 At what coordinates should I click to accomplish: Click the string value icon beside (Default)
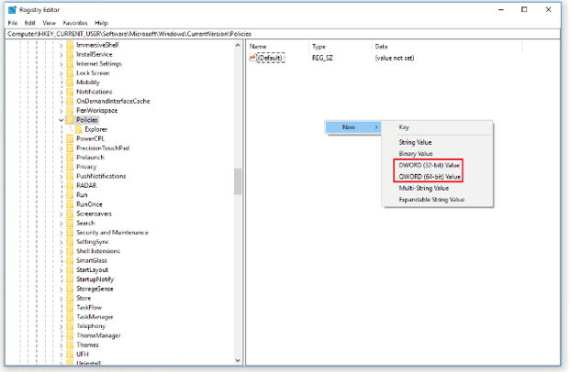[252, 58]
